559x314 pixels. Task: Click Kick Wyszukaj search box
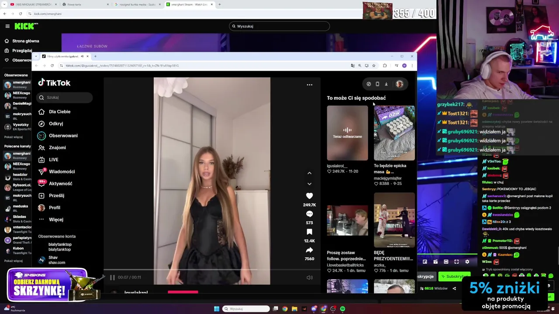coord(279,26)
